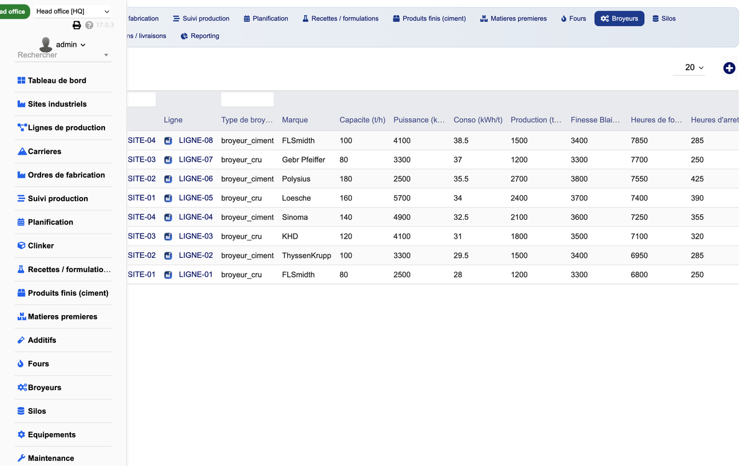Click the blue plus add-record icon
The width and height of the screenshot is (746, 466).
pyautogui.click(x=729, y=68)
